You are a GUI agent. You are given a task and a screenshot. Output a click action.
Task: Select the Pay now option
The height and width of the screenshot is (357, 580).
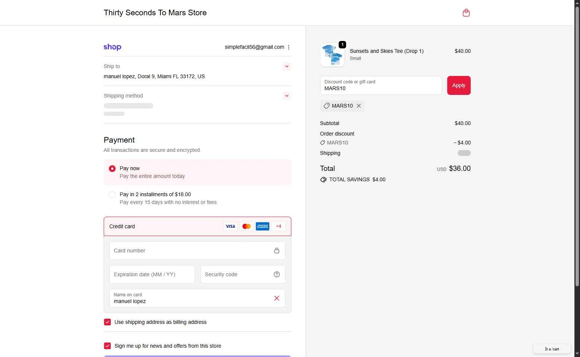pos(112,169)
